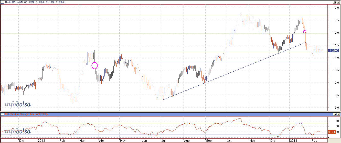
Task: Click the Jul date axis label
Action: pyautogui.click(x=163, y=141)
